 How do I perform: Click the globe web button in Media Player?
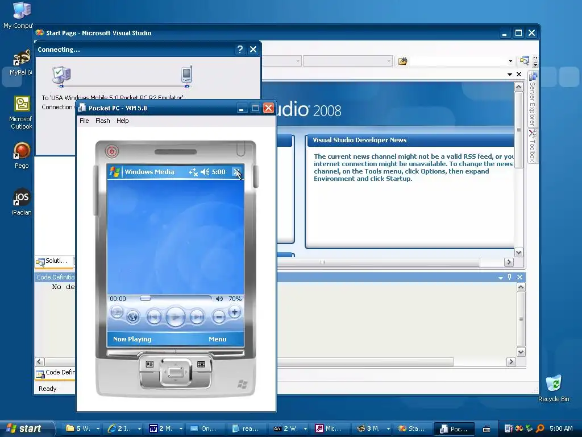132,316
